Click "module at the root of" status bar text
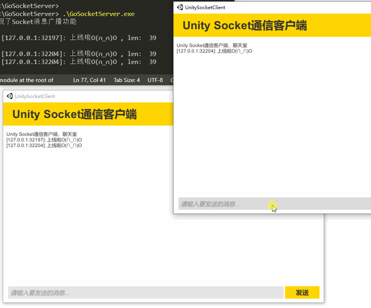 [x=26, y=80]
